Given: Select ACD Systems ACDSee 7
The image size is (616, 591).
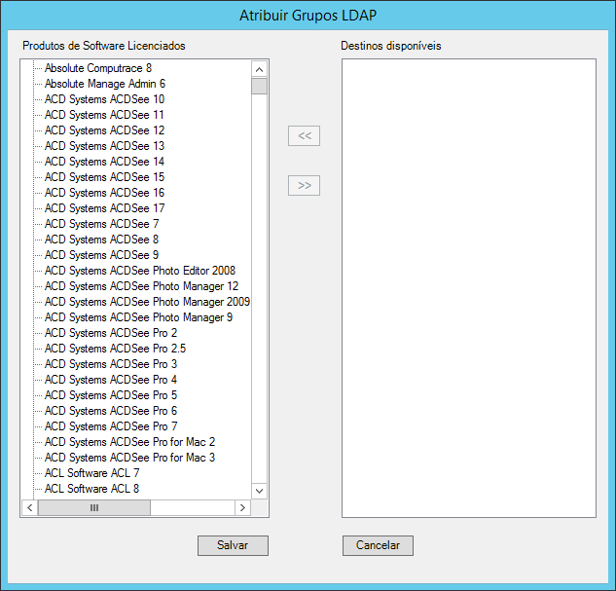Looking at the screenshot, I should [102, 224].
